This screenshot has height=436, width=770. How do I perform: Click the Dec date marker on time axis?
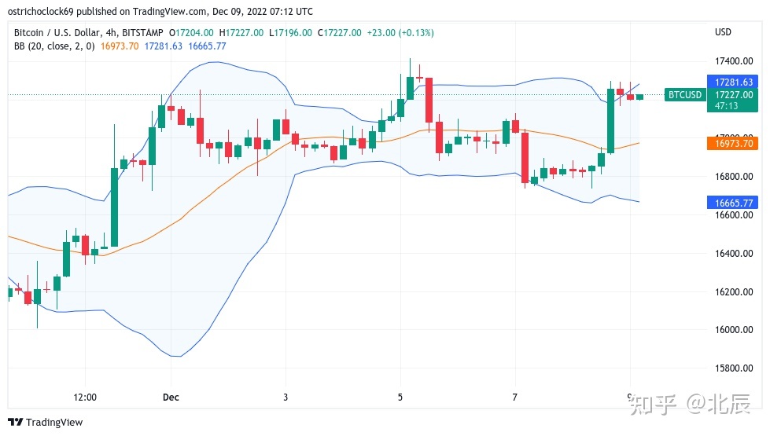coord(171,398)
